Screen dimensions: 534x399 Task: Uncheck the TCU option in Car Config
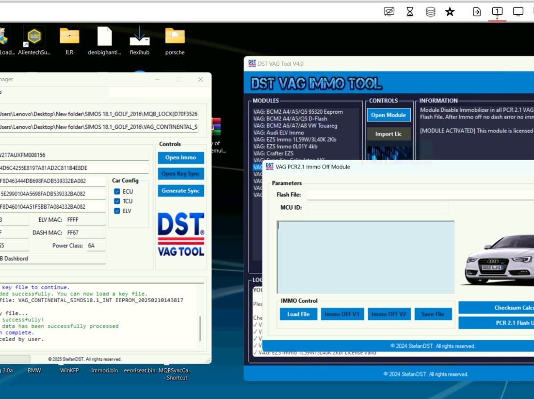click(117, 201)
